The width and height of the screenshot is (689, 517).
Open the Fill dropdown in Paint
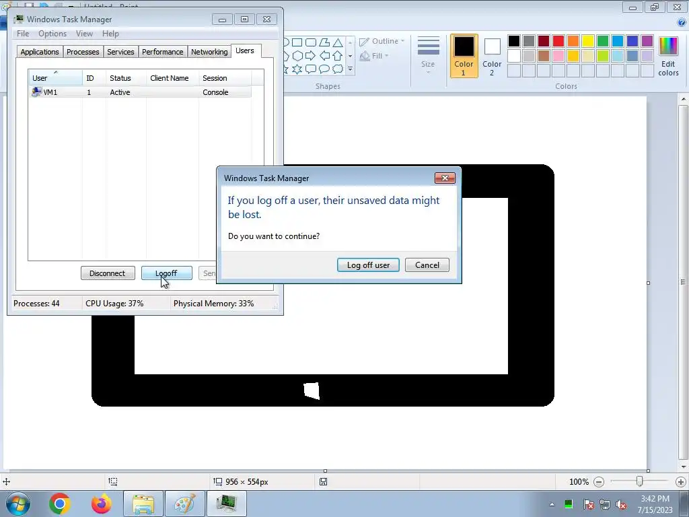(374, 56)
